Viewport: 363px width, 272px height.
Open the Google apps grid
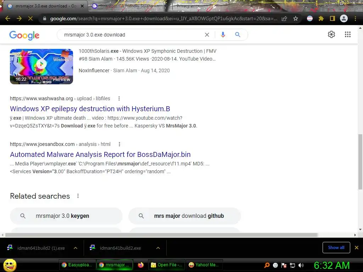[348, 34]
